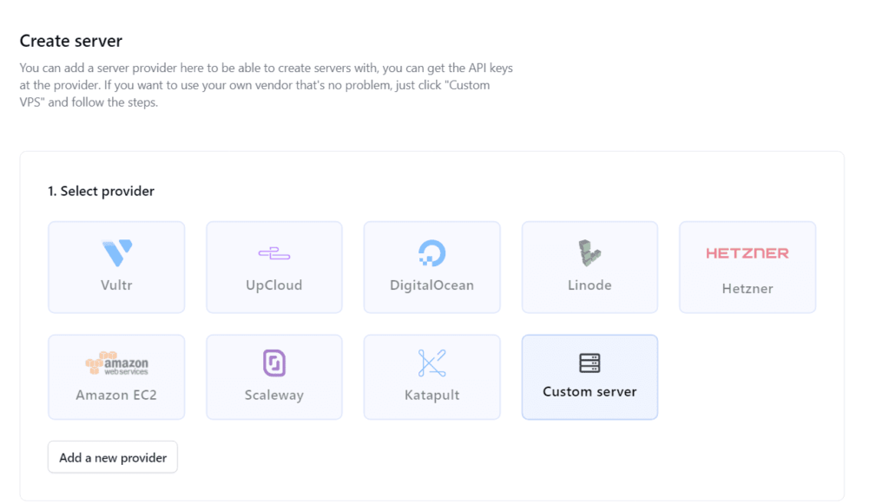Choose UpCloud as the server provider

(274, 266)
